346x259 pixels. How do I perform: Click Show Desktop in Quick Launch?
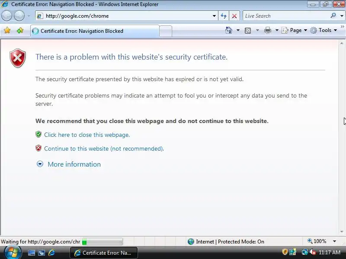point(31,253)
